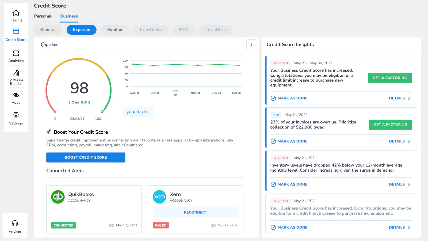The image size is (428, 241).
Task: Click the Experian logo
Action: tap(49, 44)
